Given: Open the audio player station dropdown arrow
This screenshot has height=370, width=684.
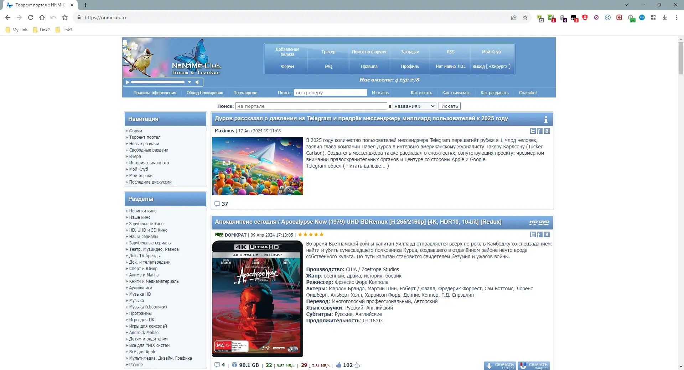Looking at the screenshot, I should coord(190,82).
